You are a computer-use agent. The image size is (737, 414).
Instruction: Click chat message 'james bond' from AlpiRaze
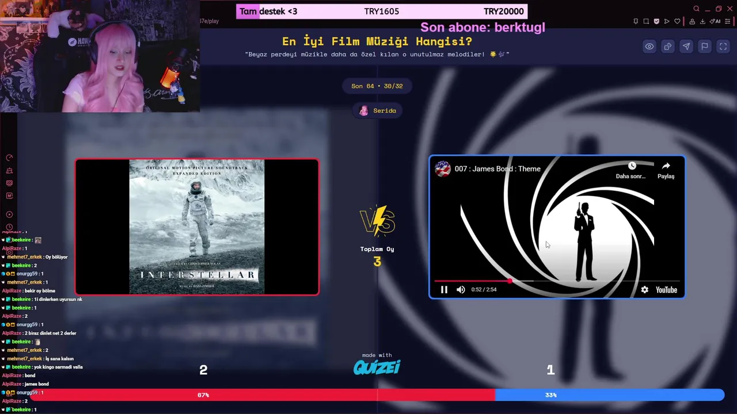(36, 384)
